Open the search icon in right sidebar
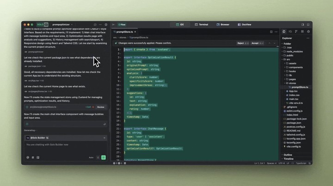 (290, 31)
